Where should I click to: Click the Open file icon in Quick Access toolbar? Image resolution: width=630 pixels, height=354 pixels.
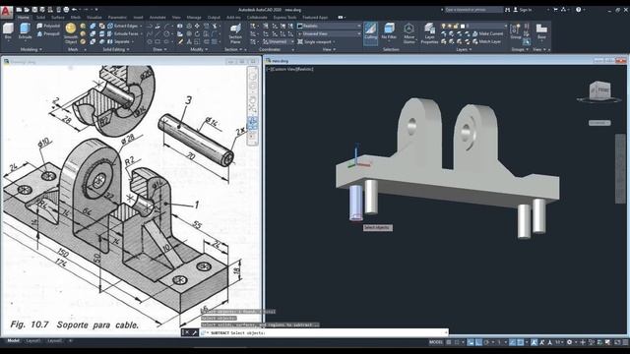pyautogui.click(x=27, y=9)
